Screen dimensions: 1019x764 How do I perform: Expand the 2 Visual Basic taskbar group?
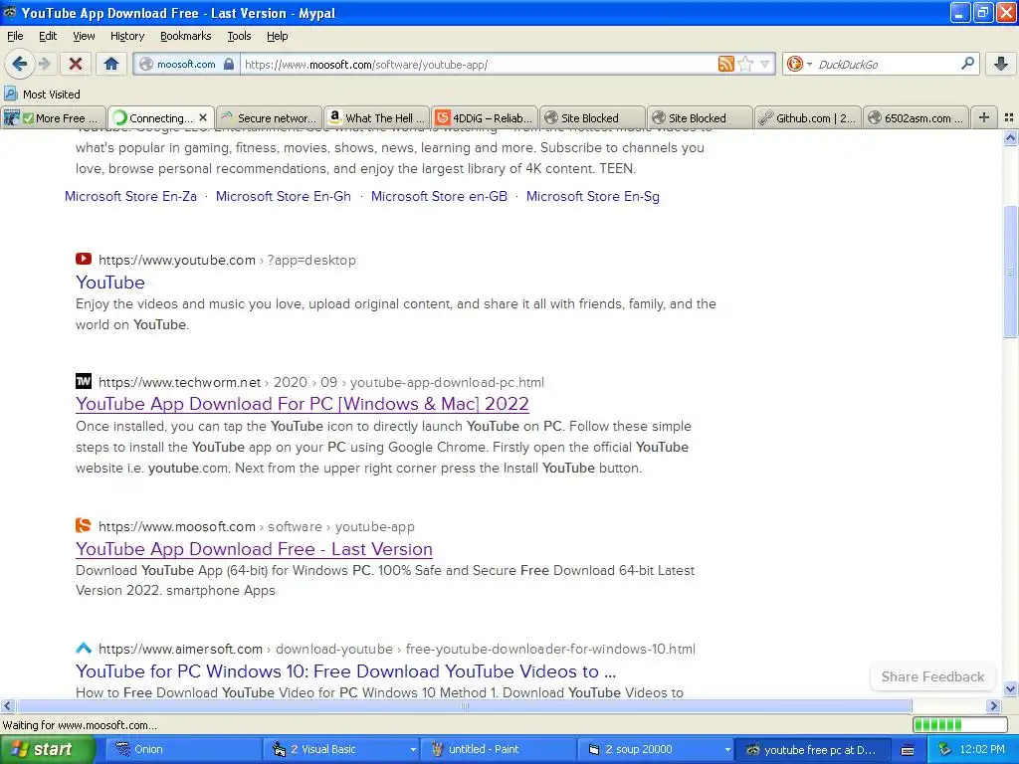coord(342,750)
